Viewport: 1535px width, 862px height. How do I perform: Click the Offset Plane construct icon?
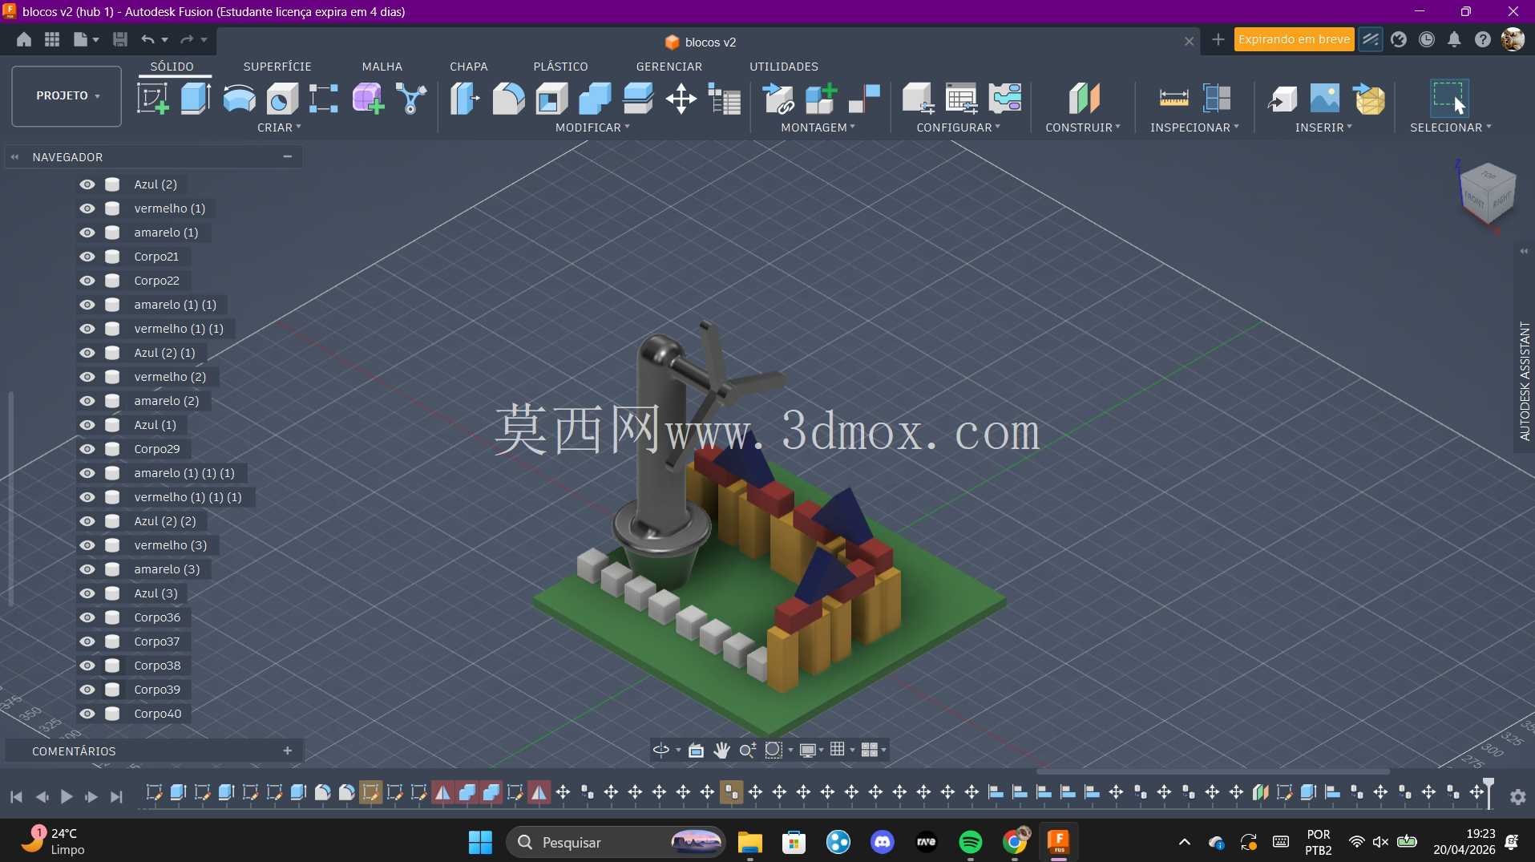(x=1084, y=99)
